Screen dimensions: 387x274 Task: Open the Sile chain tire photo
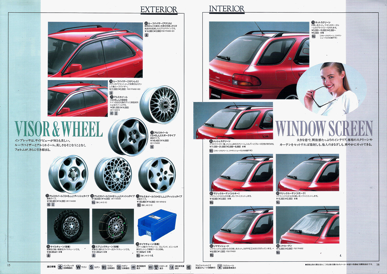tap(69, 226)
